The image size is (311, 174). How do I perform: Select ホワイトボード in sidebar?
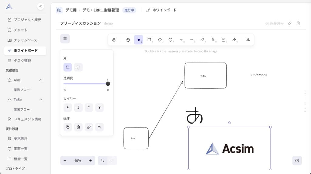(25, 50)
